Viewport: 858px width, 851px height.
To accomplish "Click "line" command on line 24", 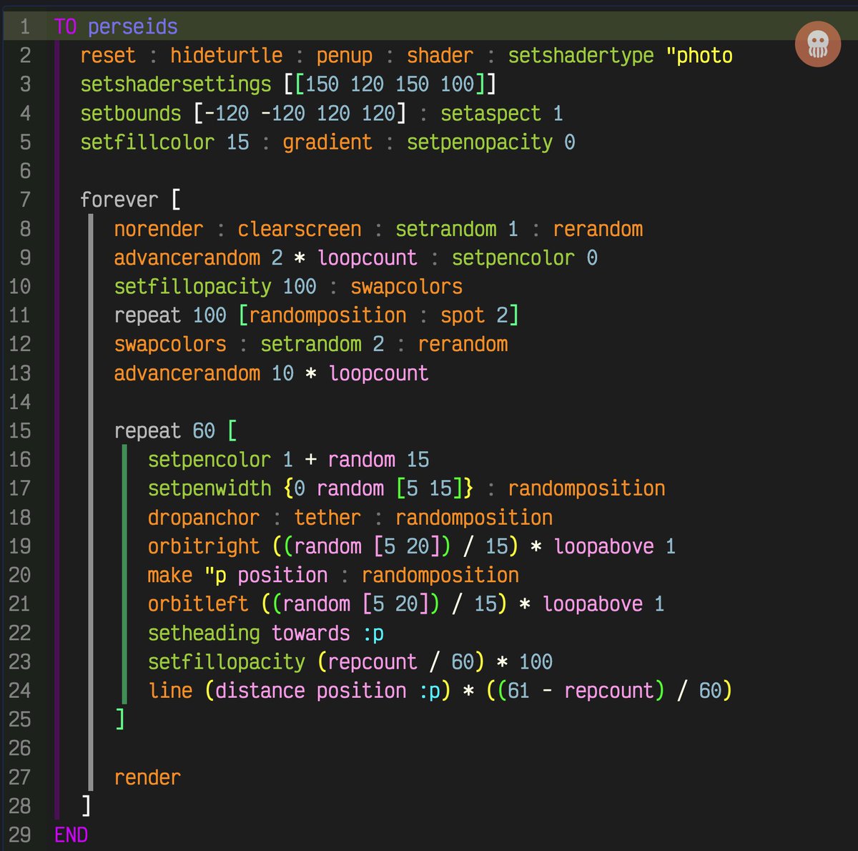I will coord(170,691).
